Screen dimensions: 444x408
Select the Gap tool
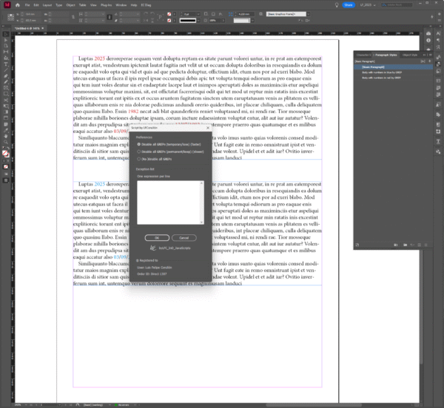point(6,52)
